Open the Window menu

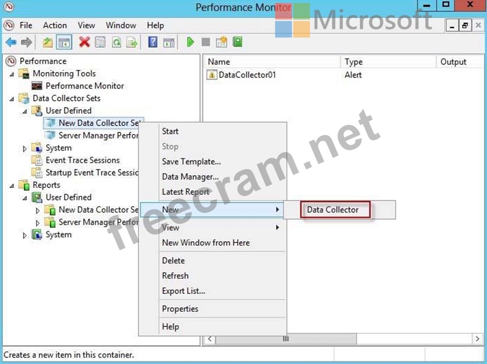tap(121, 25)
